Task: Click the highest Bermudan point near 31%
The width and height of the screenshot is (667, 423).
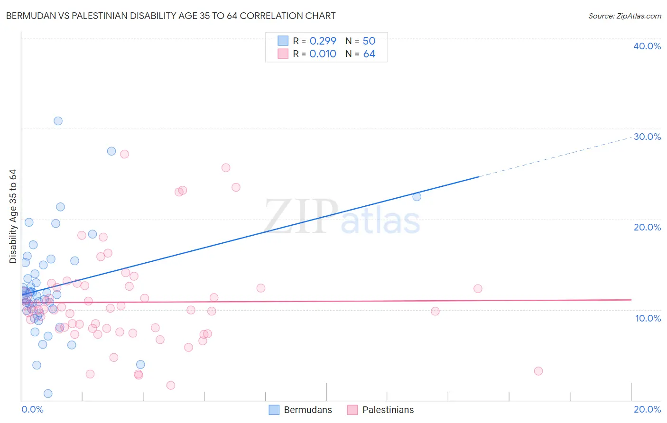Action: point(58,121)
